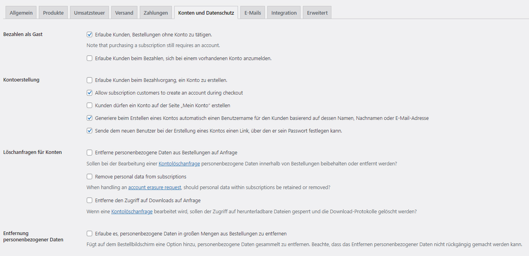Click the 'Löschanfragen für Konten' label
This screenshot has height=256, width=529.
[x=32, y=152]
